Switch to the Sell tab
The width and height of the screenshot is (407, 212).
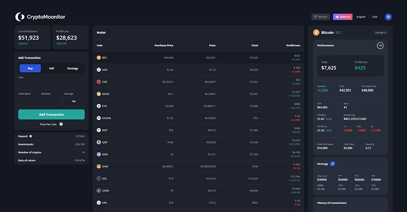tap(51, 68)
